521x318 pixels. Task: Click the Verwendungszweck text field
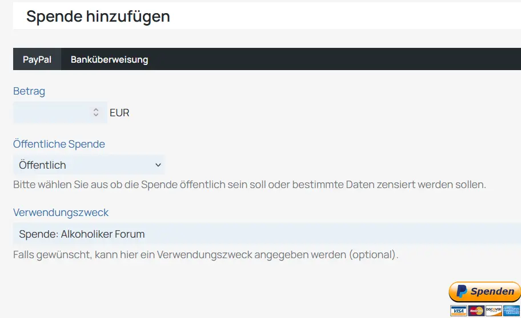click(x=267, y=234)
